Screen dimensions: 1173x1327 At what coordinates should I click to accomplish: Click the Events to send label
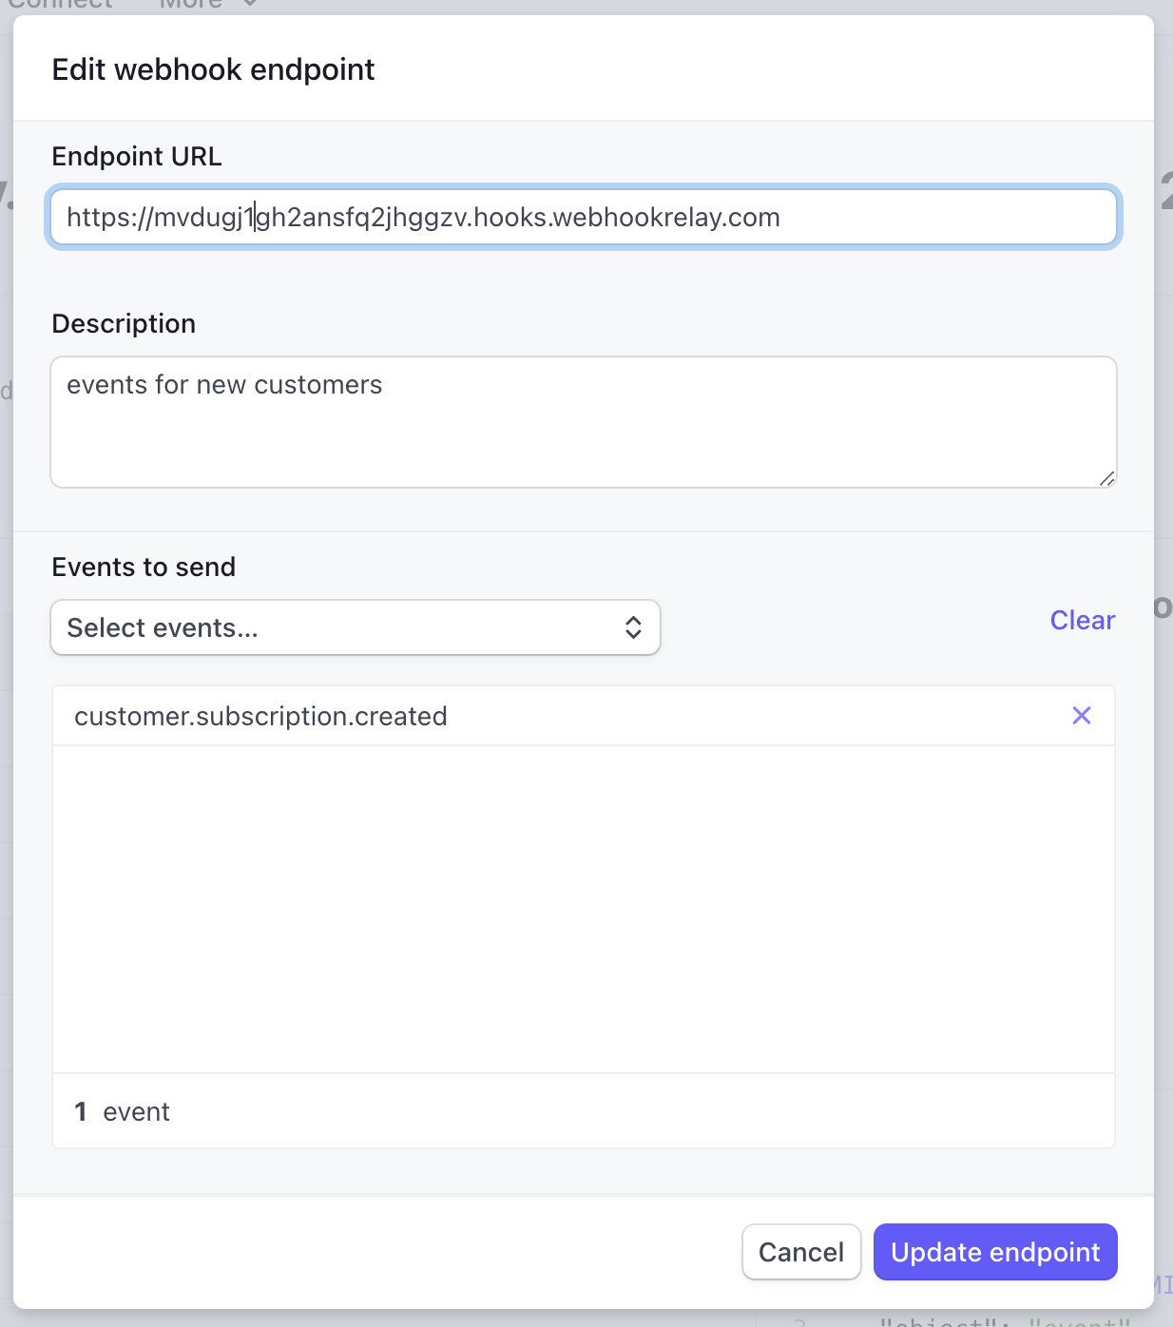pos(144,567)
